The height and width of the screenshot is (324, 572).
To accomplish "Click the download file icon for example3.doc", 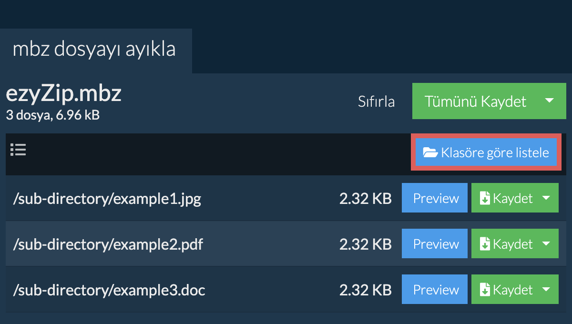I will 485,290.
